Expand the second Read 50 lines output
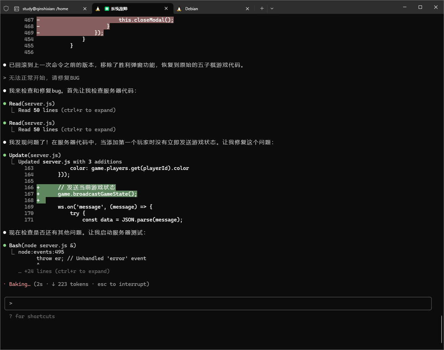 click(x=67, y=130)
